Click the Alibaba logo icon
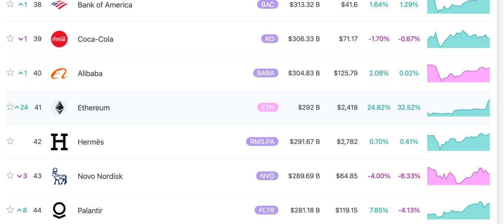Viewport: 504px width, 224px height. pos(59,73)
